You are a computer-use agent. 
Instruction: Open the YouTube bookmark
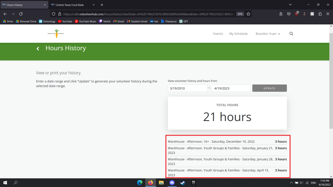(x=65, y=21)
